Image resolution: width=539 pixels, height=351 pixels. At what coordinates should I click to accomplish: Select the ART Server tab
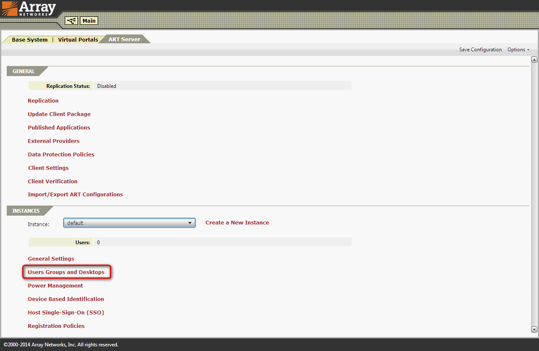point(124,40)
